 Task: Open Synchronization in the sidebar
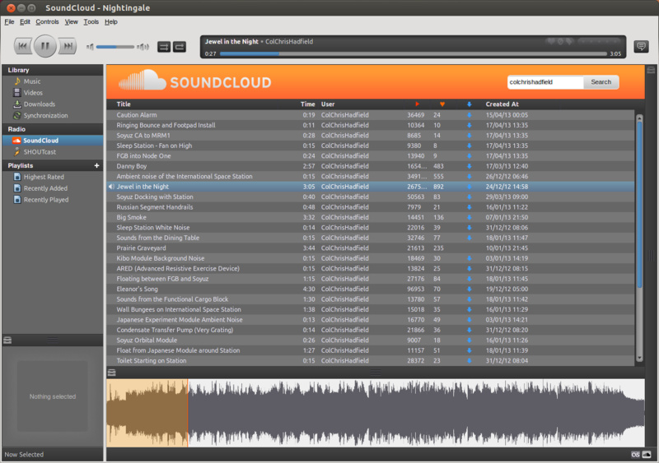[x=45, y=115]
